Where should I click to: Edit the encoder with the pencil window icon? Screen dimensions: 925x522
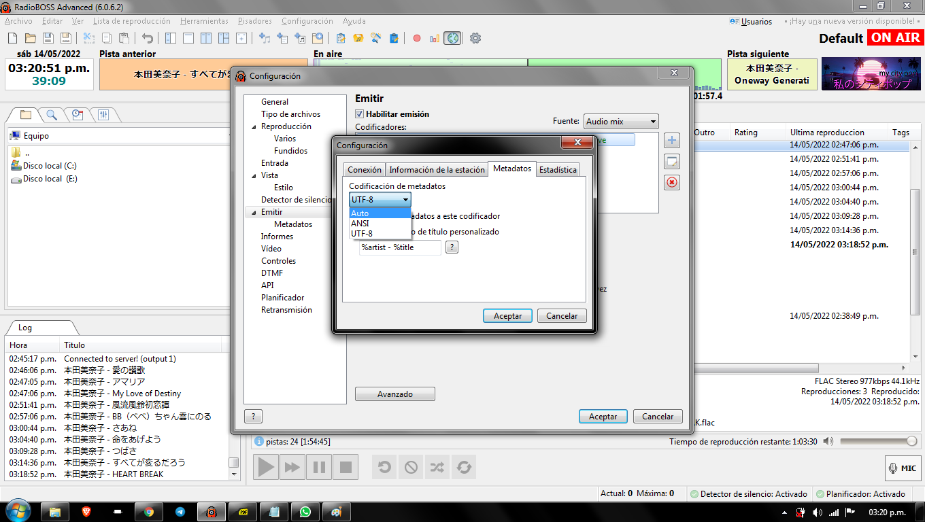pyautogui.click(x=672, y=162)
